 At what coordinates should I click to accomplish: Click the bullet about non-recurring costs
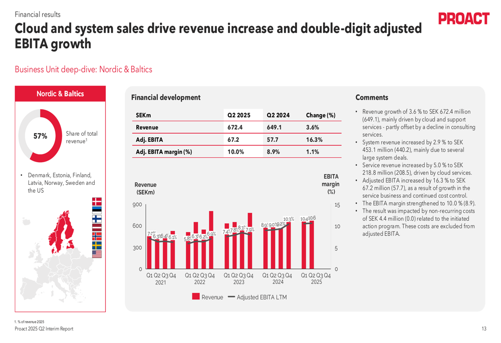(419, 222)
